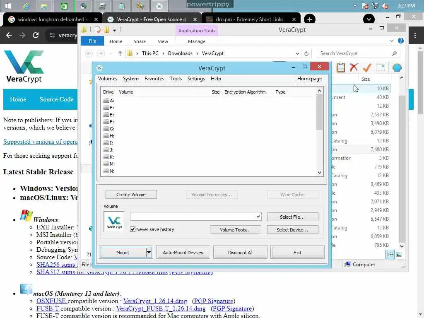Click Downloads in Explorer breadcrumb
This screenshot has width=424, height=318.
180,53
